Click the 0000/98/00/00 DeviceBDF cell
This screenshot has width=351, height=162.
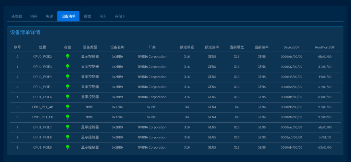(291, 107)
